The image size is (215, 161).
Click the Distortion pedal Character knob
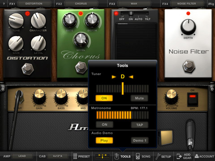(x=38, y=21)
